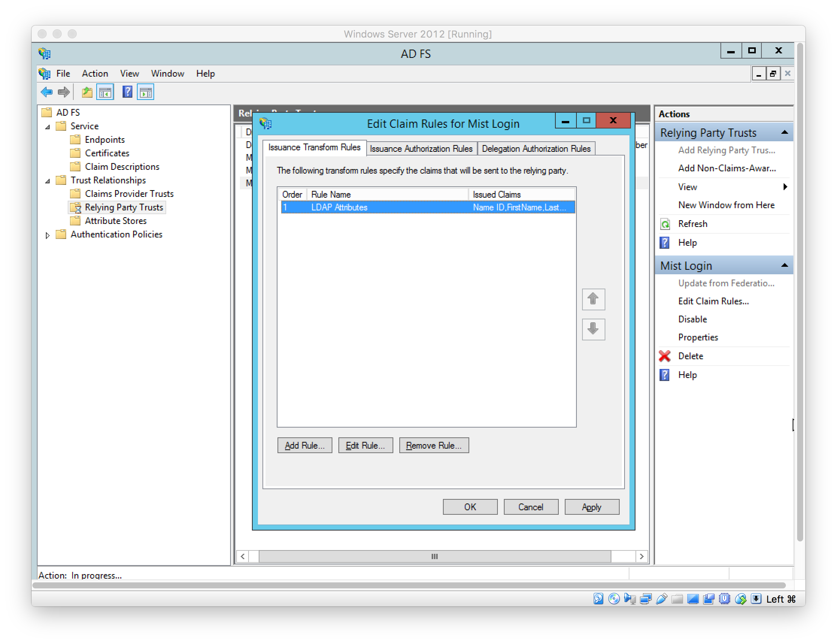Click the Edit Rule... button
The image size is (837, 644).
click(365, 445)
